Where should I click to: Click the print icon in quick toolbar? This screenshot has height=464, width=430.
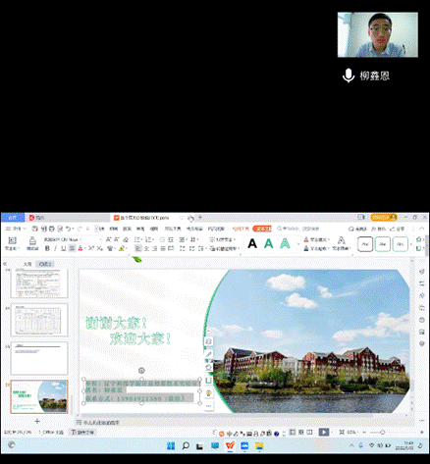pyautogui.click(x=52, y=229)
